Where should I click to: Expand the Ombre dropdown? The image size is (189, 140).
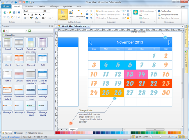tap(150, 18)
